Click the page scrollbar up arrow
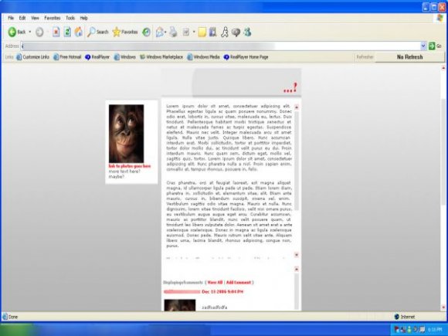This screenshot has height=336, width=448. [443, 68]
